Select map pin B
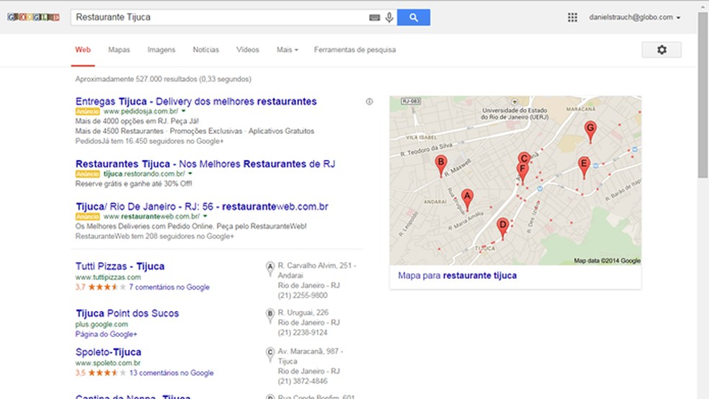This screenshot has height=399, width=709. [x=441, y=166]
